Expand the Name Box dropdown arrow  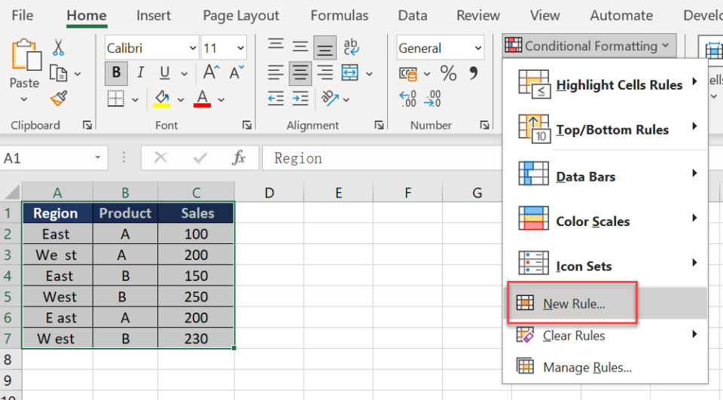pos(97,158)
